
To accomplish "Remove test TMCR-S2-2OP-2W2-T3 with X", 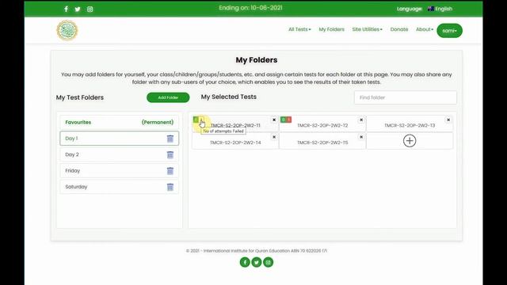I will [x=448, y=120].
